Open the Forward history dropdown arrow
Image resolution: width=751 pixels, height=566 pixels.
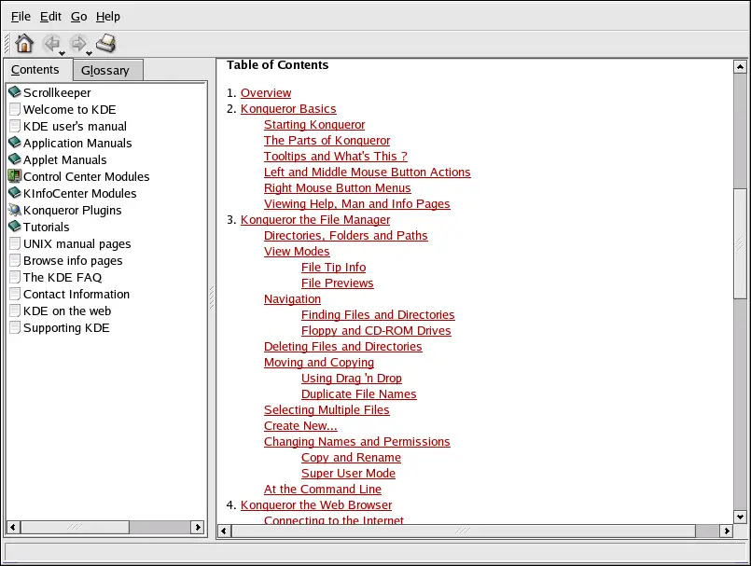click(x=90, y=52)
